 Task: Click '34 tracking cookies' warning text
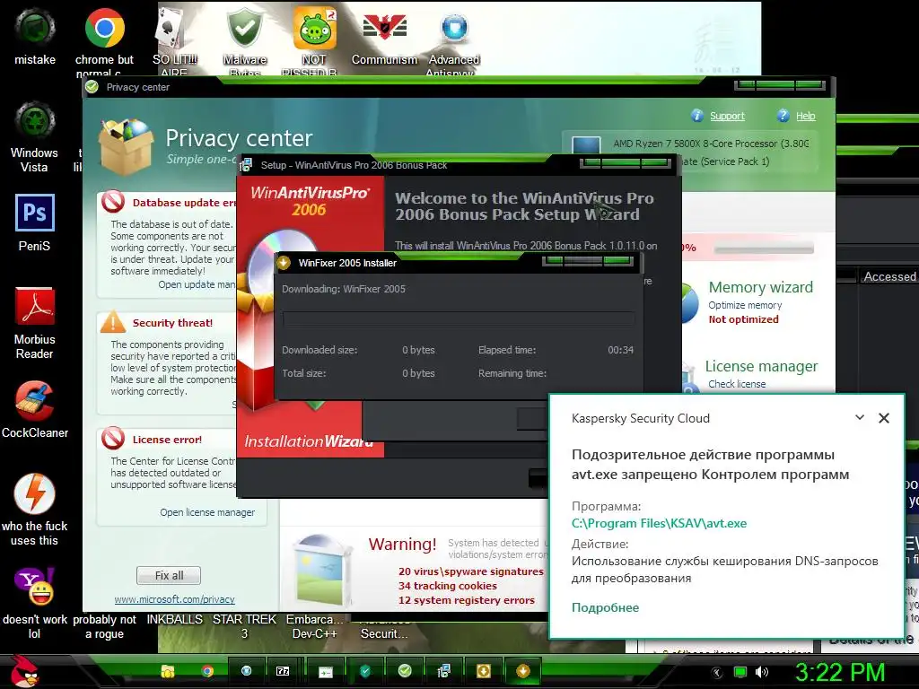click(x=448, y=586)
